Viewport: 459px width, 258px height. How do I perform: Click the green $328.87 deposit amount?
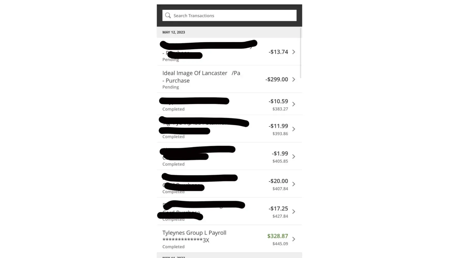278,236
